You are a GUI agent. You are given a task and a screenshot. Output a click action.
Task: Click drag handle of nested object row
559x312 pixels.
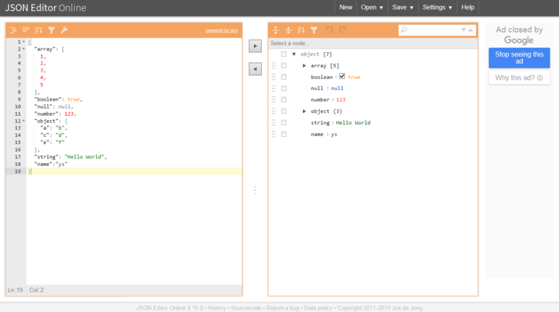pyautogui.click(x=273, y=111)
